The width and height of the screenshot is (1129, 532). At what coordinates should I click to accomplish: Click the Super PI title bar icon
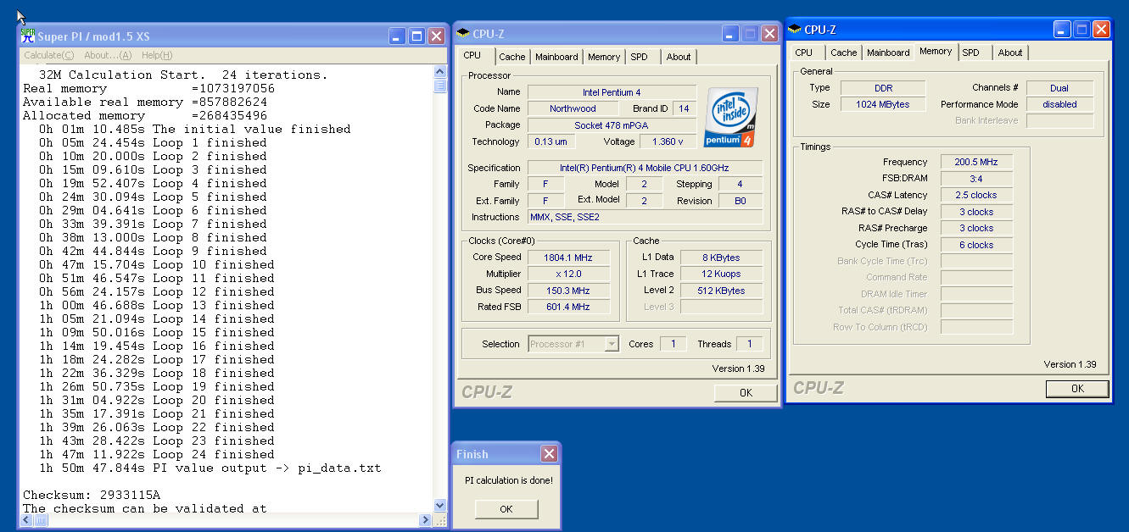tap(28, 36)
